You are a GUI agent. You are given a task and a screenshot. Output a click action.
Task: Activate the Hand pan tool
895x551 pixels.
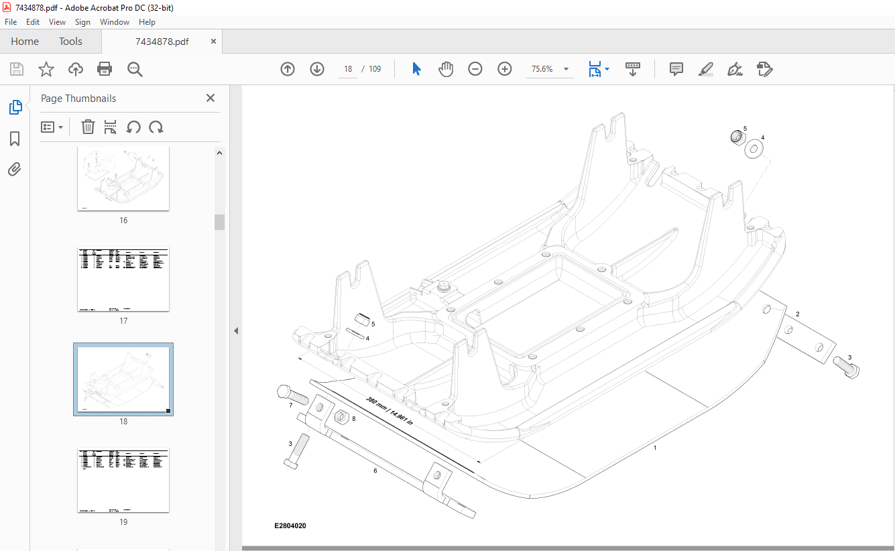(x=446, y=69)
